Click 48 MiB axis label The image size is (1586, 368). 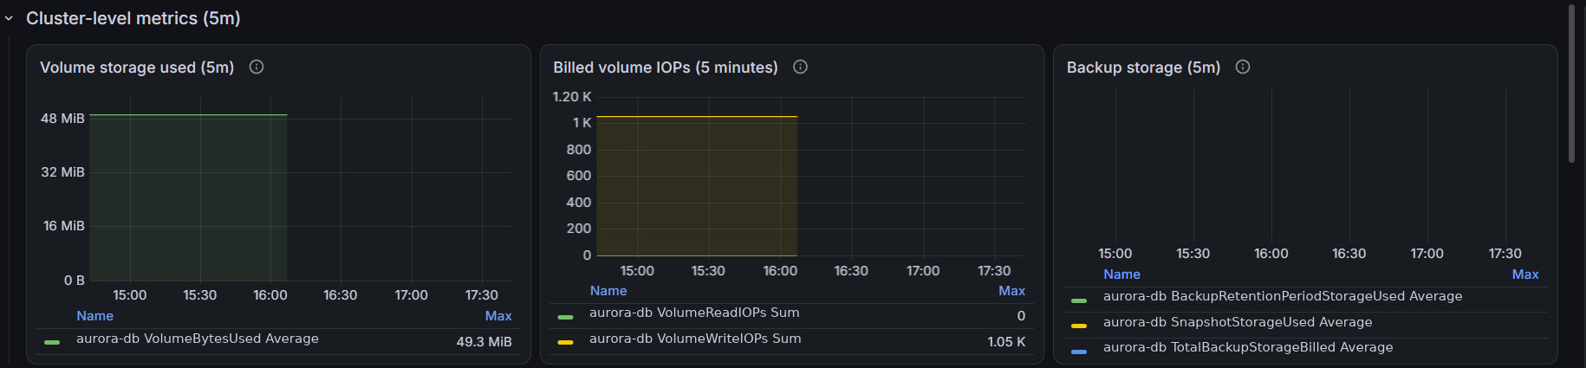62,119
